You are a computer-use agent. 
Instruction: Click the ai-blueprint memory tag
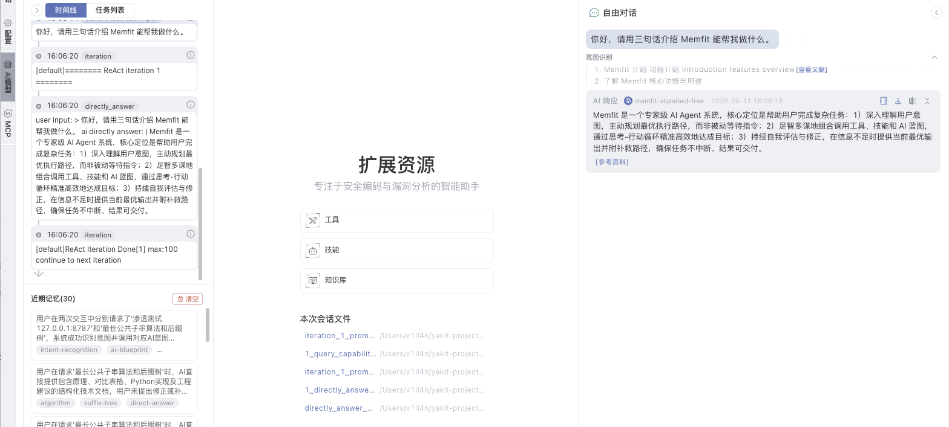pos(130,350)
